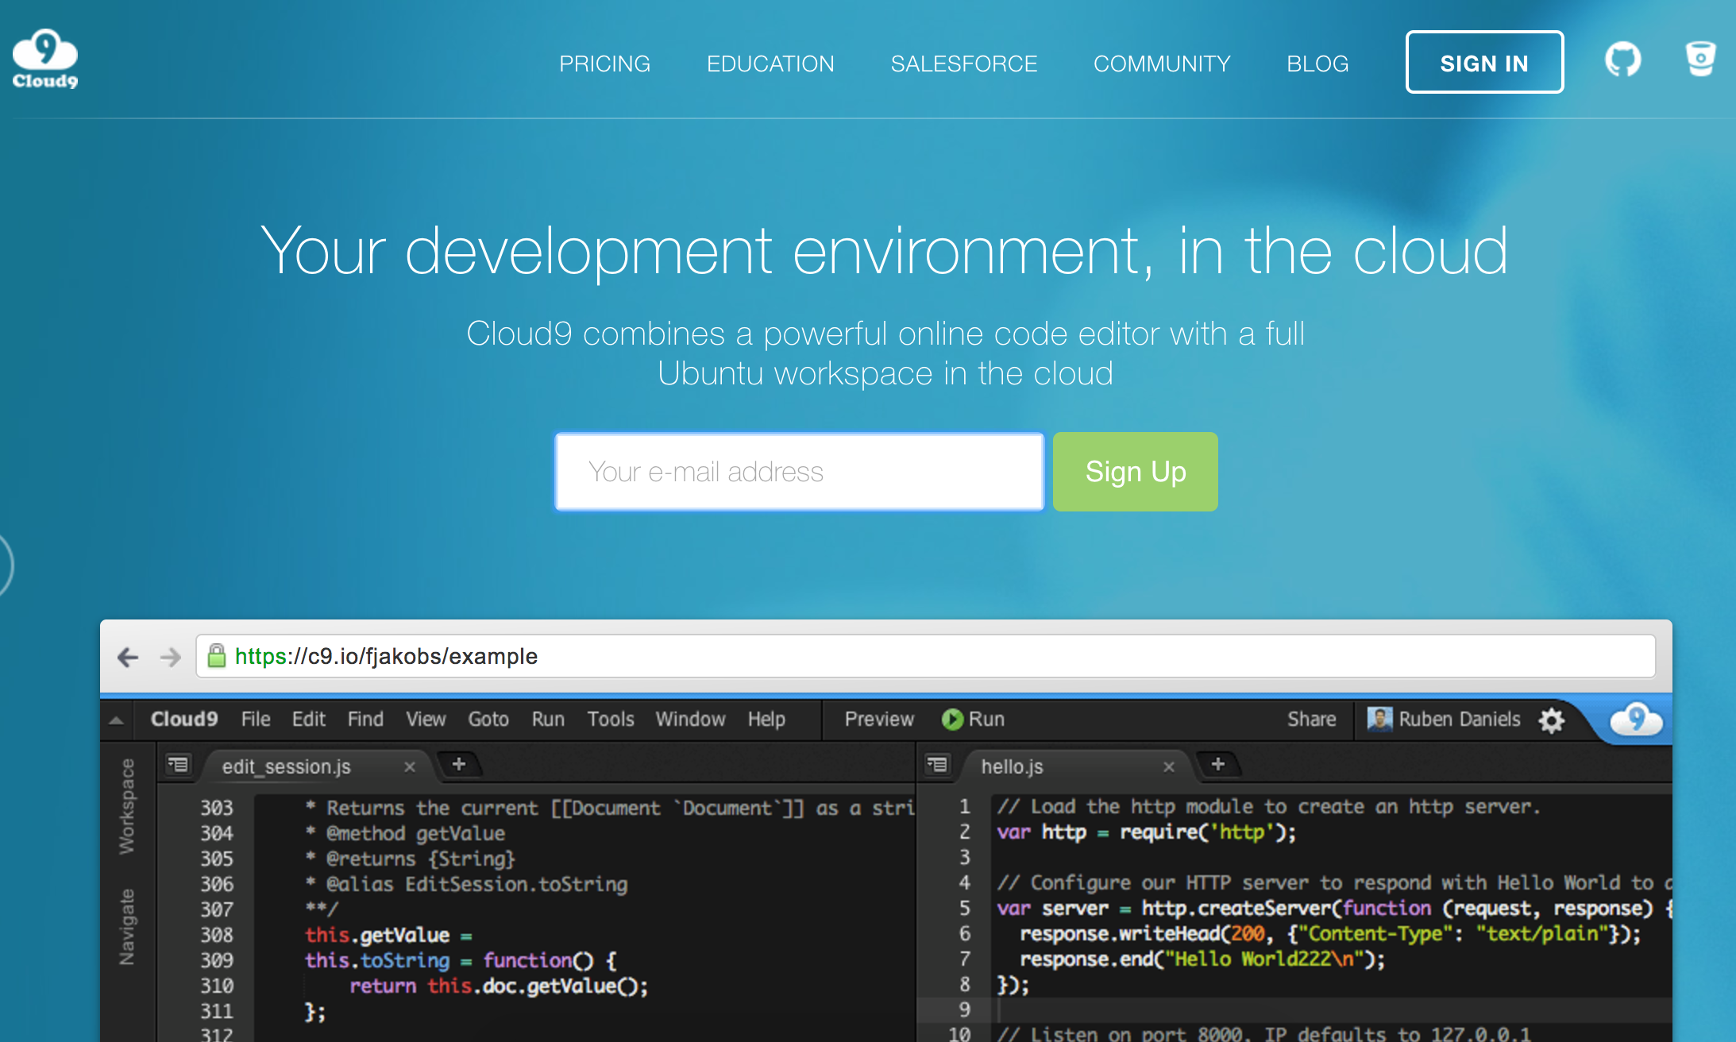This screenshot has width=1736, height=1042.
Task: Open the Bitbucket sign-in icon
Action: pyautogui.click(x=1700, y=60)
